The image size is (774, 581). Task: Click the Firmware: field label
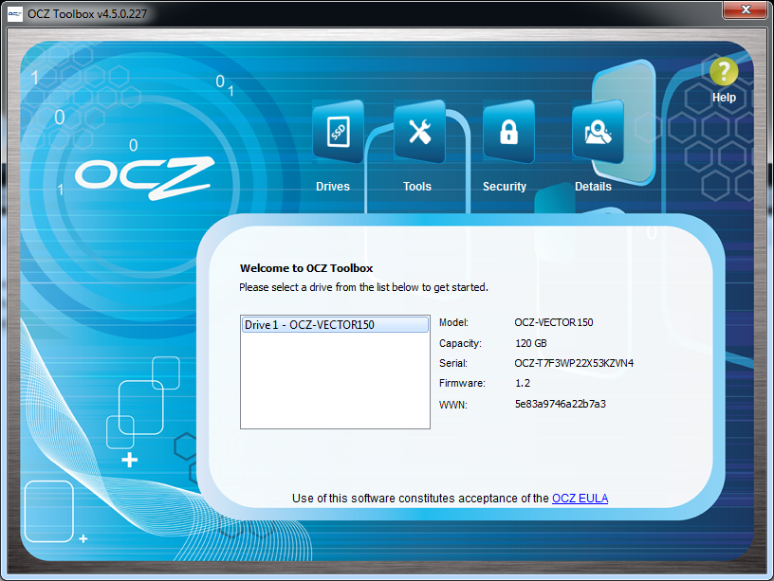(462, 383)
